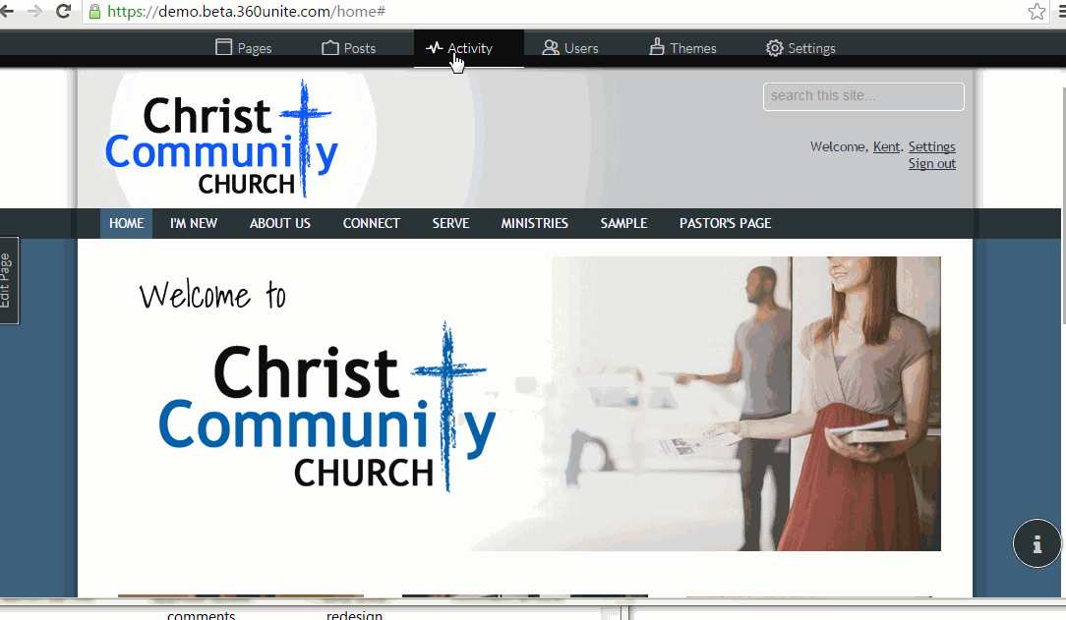
Task: Select PASTOR'S PAGE in the navigation
Action: coord(725,223)
